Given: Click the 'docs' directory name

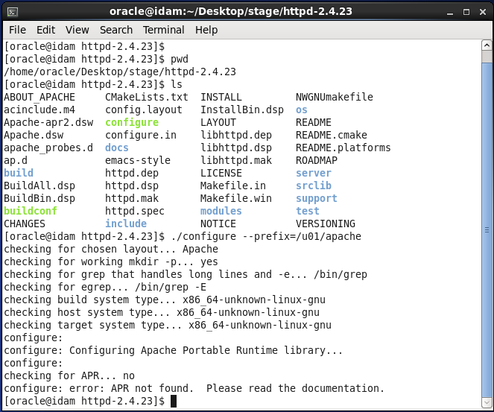Looking at the screenshot, I should (116, 148).
